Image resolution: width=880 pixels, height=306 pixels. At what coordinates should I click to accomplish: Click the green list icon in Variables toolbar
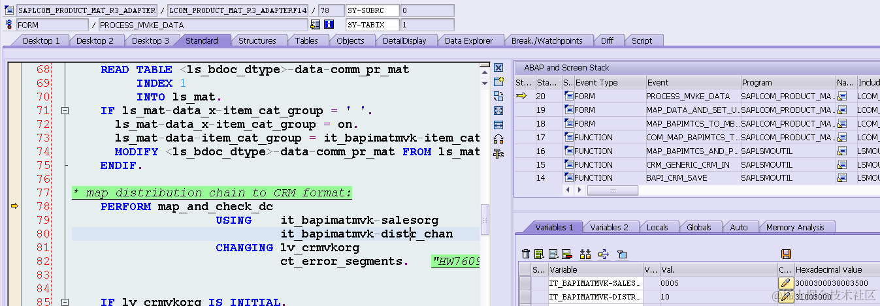[539, 254]
